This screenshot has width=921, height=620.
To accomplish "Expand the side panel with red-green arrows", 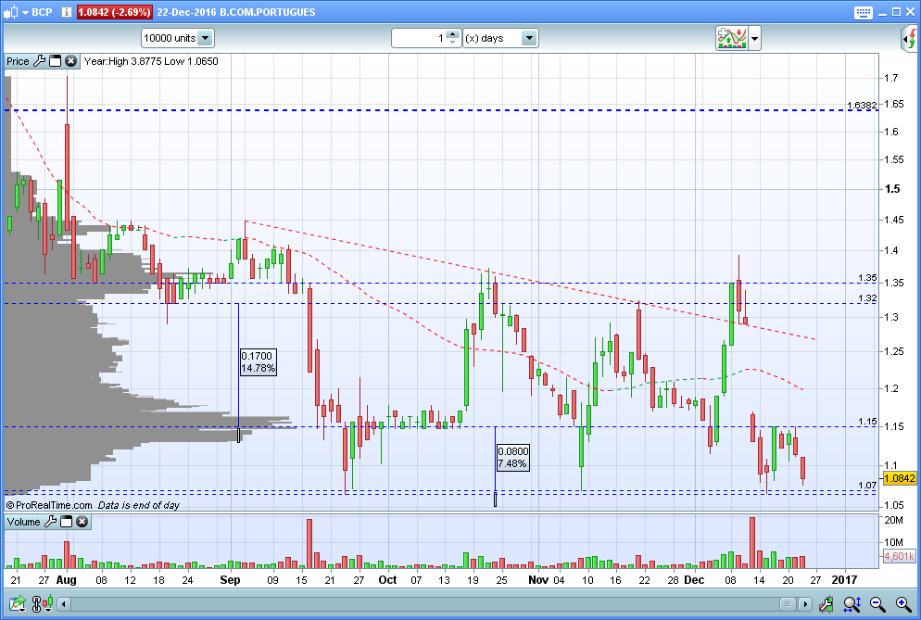I will tap(910, 39).
